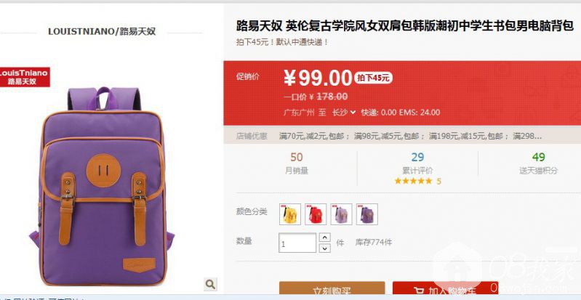Click the five-star rating stars
The width and height of the screenshot is (581, 300).
pyautogui.click(x=413, y=181)
